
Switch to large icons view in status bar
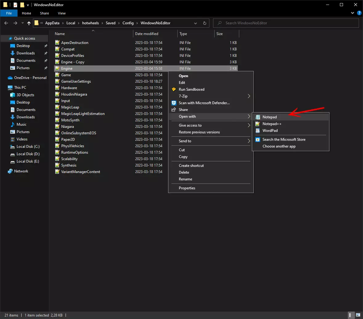[358, 315]
